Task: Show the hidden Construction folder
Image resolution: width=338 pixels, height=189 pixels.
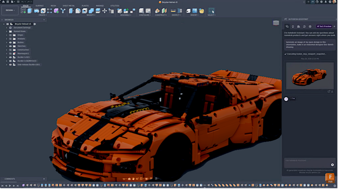Action: [x=10, y=50]
